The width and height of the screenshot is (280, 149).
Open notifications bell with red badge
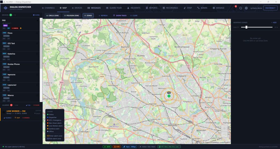pos(234,8)
